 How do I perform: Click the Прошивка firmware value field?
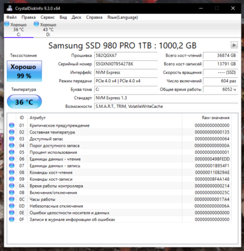[125, 55]
